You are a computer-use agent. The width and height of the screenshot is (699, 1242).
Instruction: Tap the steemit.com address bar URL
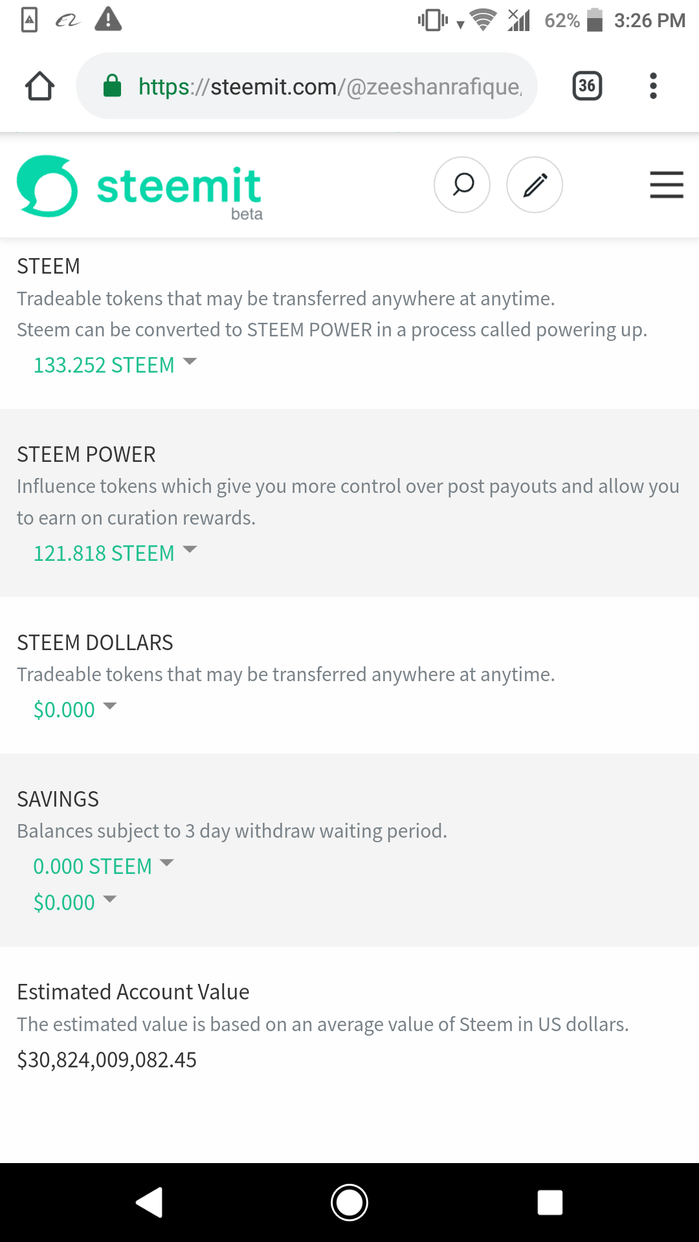coord(330,86)
